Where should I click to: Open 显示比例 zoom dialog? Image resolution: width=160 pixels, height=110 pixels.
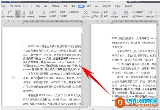point(85,14)
